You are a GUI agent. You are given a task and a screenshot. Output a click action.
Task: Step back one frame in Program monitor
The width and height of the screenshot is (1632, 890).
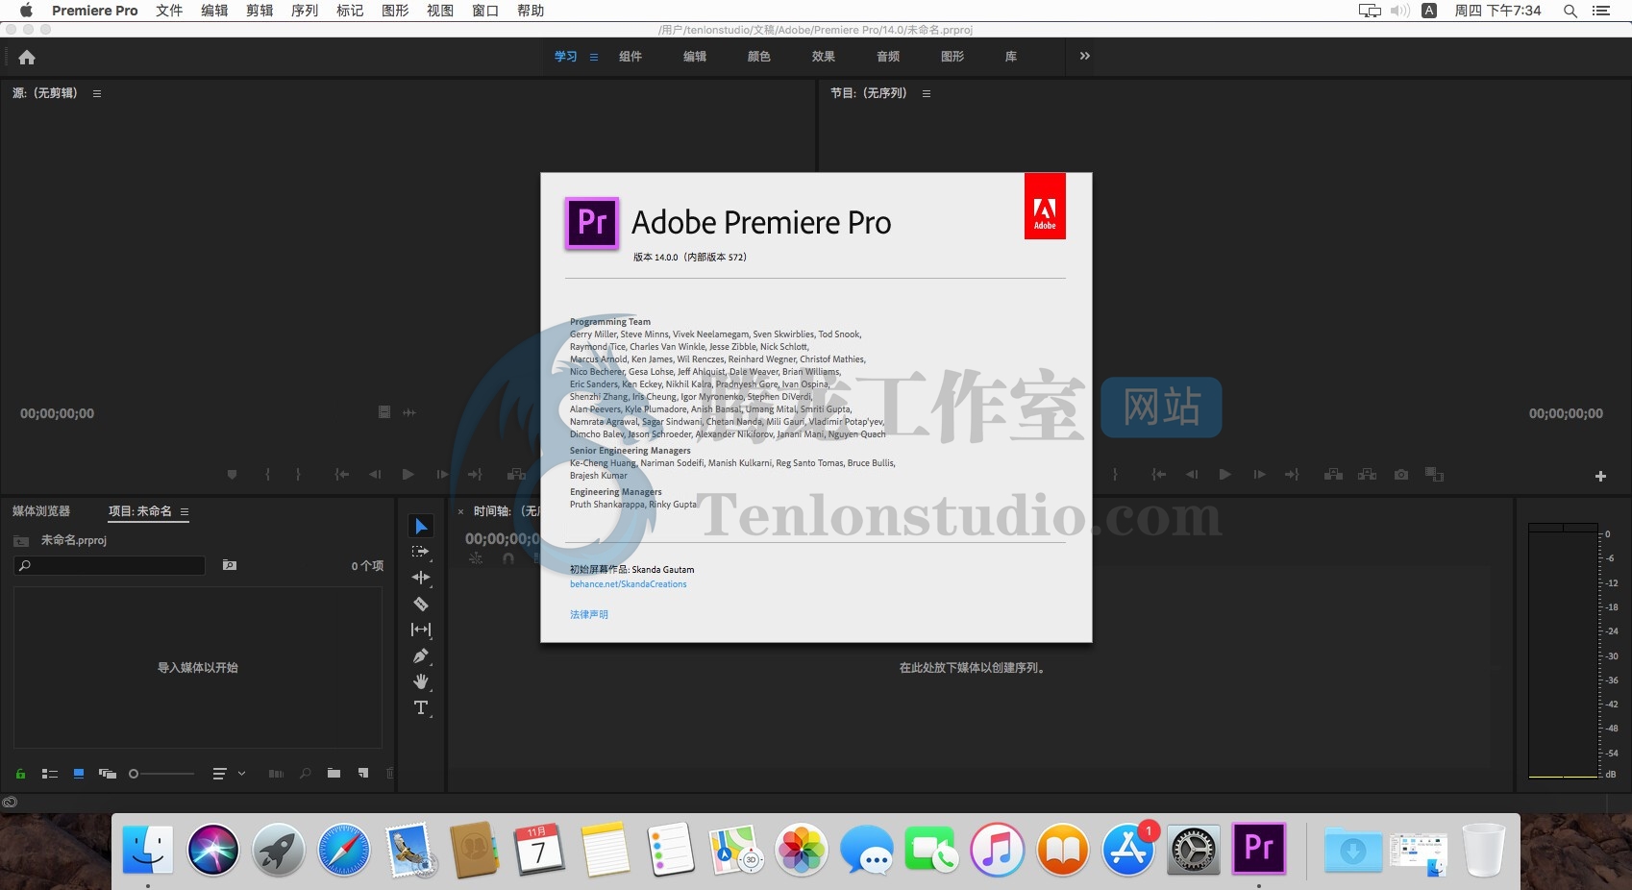[x=1192, y=475]
